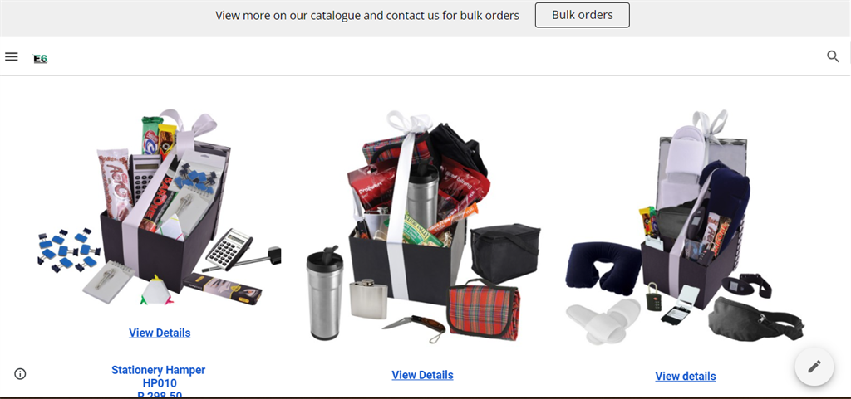Click the red tartan picnic blanket picture
Image resolution: width=851 pixels, height=399 pixels.
pos(484,309)
